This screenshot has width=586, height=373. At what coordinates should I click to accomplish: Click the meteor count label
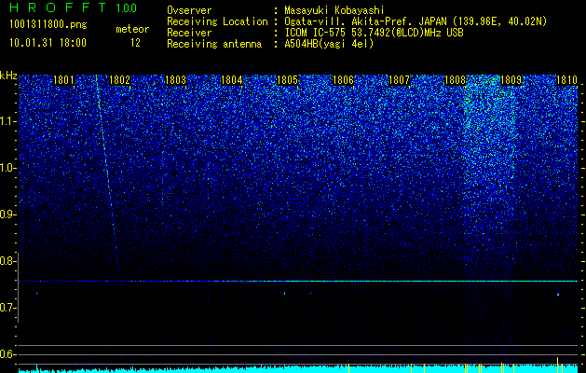[132, 29]
